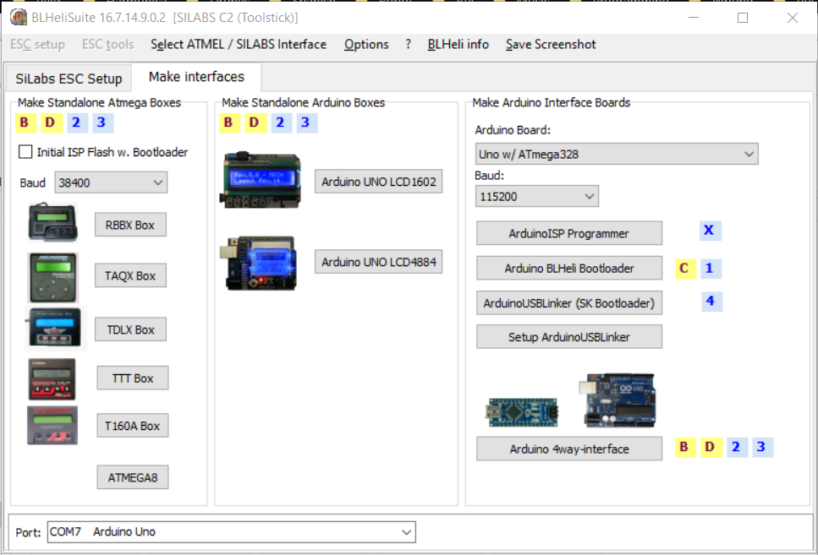
Task: Click Arduino UNO LCD4884 button
Action: [379, 262]
